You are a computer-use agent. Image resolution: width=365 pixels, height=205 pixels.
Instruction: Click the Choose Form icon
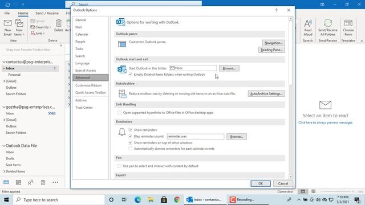coord(348,28)
